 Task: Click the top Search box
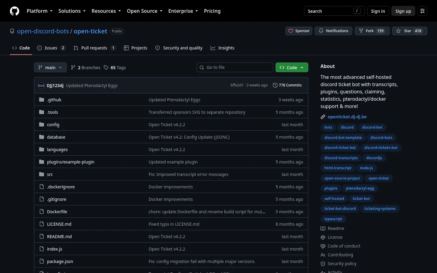pos(334,11)
